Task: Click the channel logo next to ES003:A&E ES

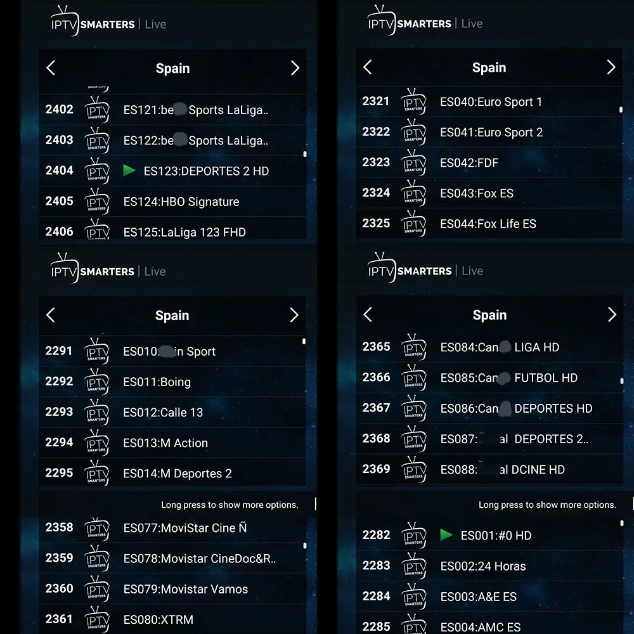Action: tap(414, 596)
